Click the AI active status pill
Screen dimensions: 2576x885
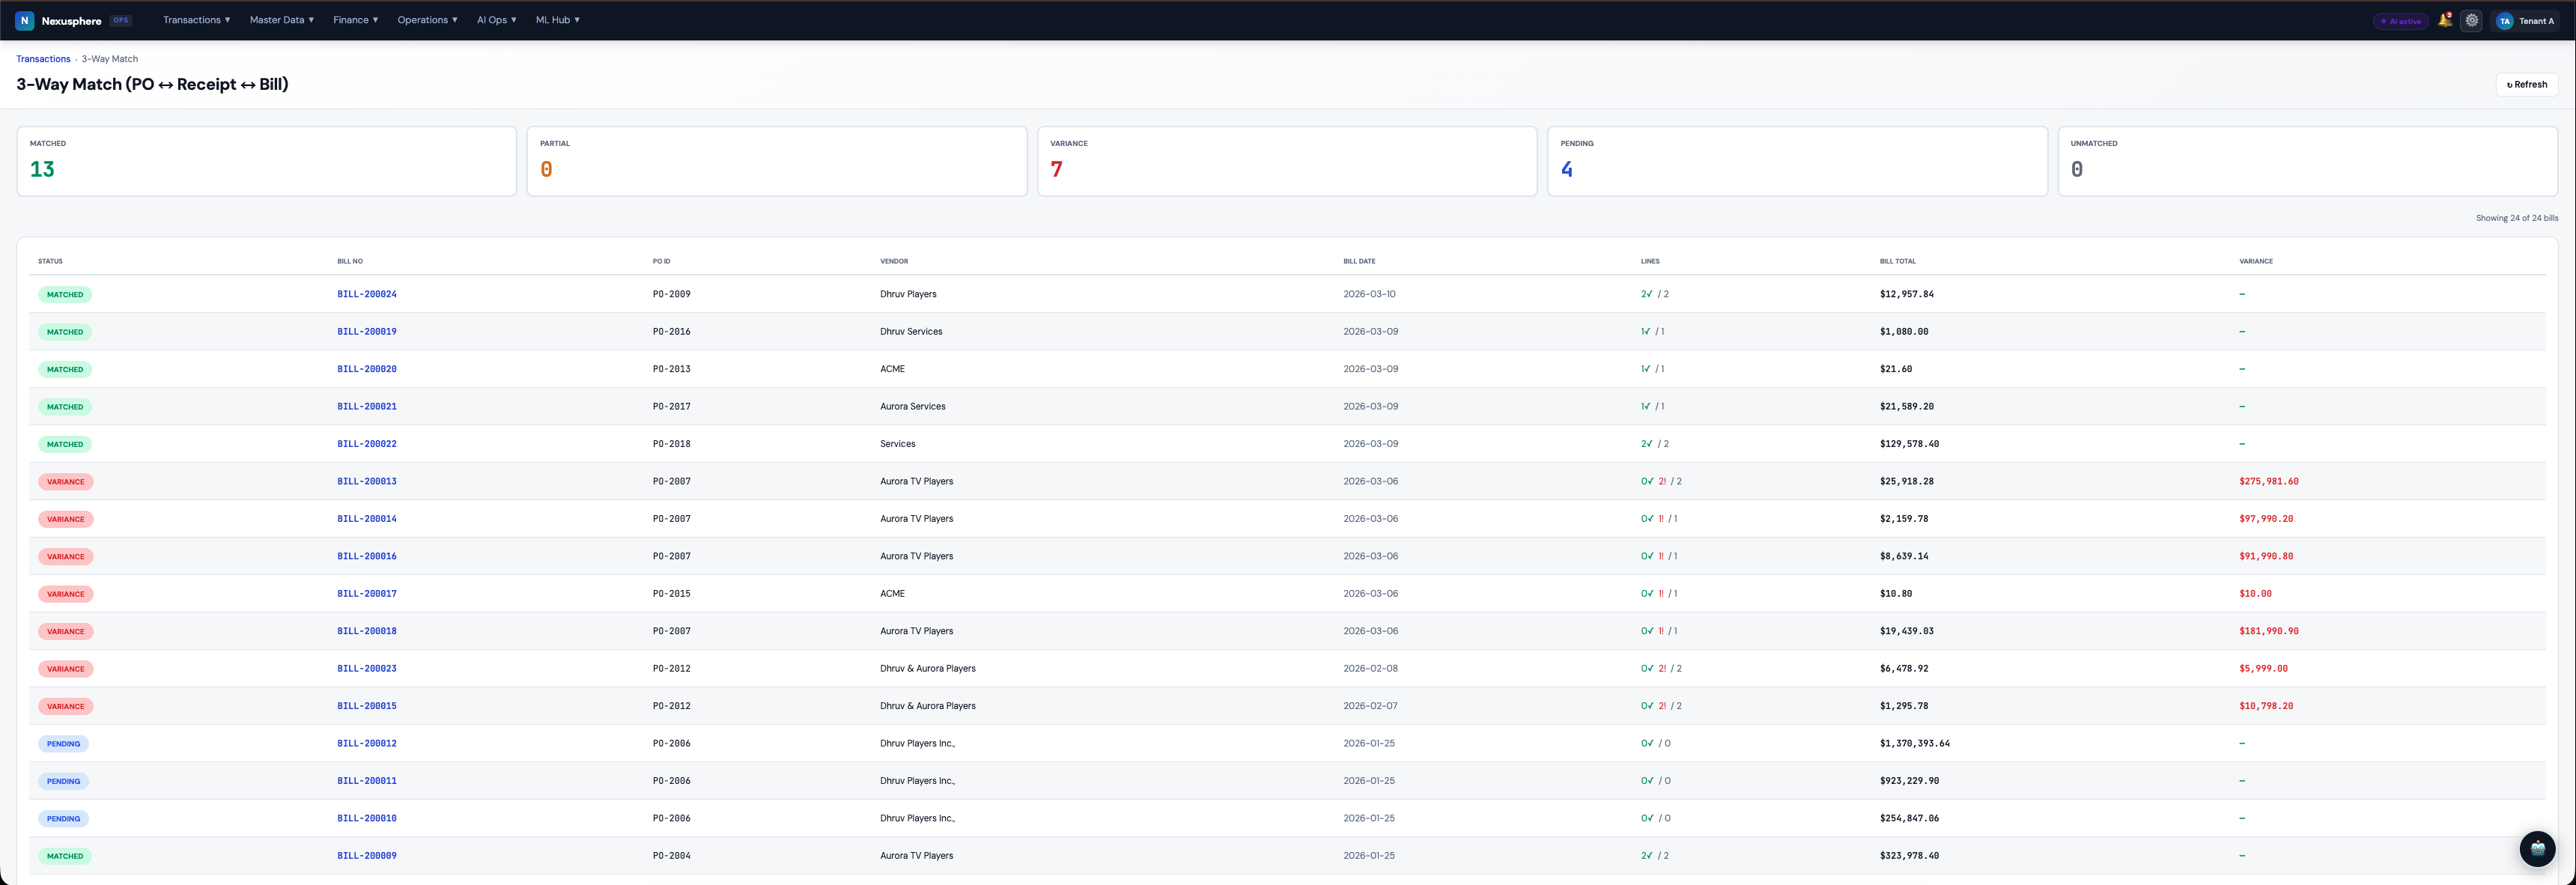2400,21
